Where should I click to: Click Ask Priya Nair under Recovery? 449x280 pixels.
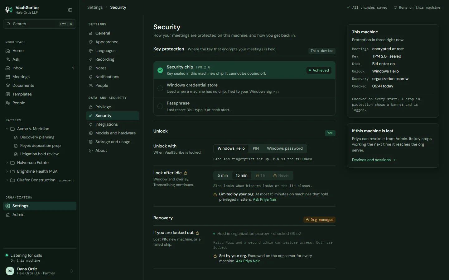[x=248, y=261]
